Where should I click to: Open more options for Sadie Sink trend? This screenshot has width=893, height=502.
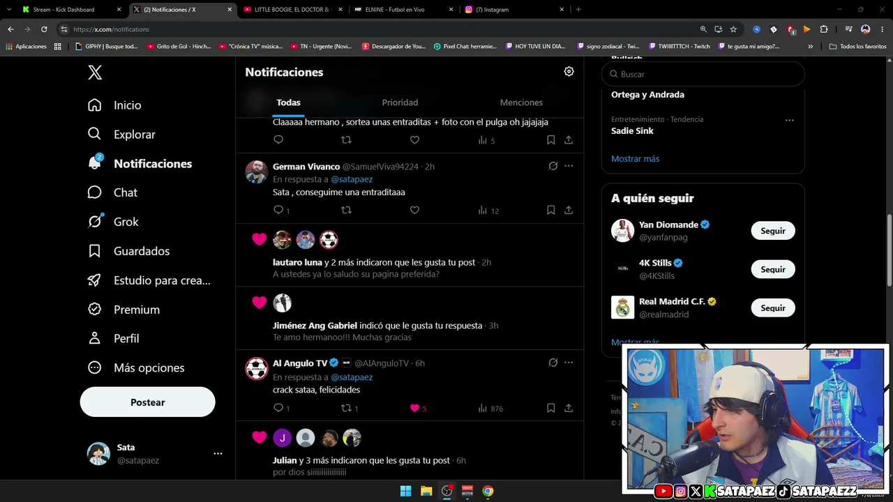click(789, 120)
